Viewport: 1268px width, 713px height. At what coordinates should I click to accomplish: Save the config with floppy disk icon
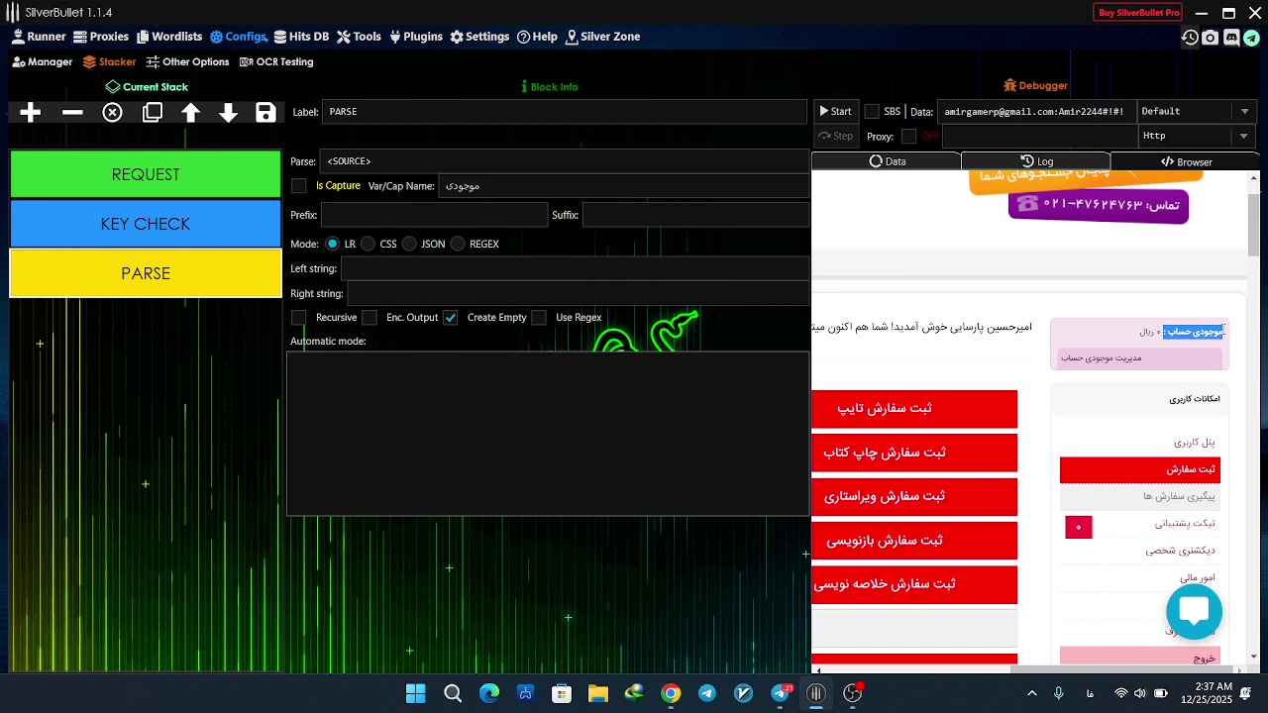(x=265, y=113)
